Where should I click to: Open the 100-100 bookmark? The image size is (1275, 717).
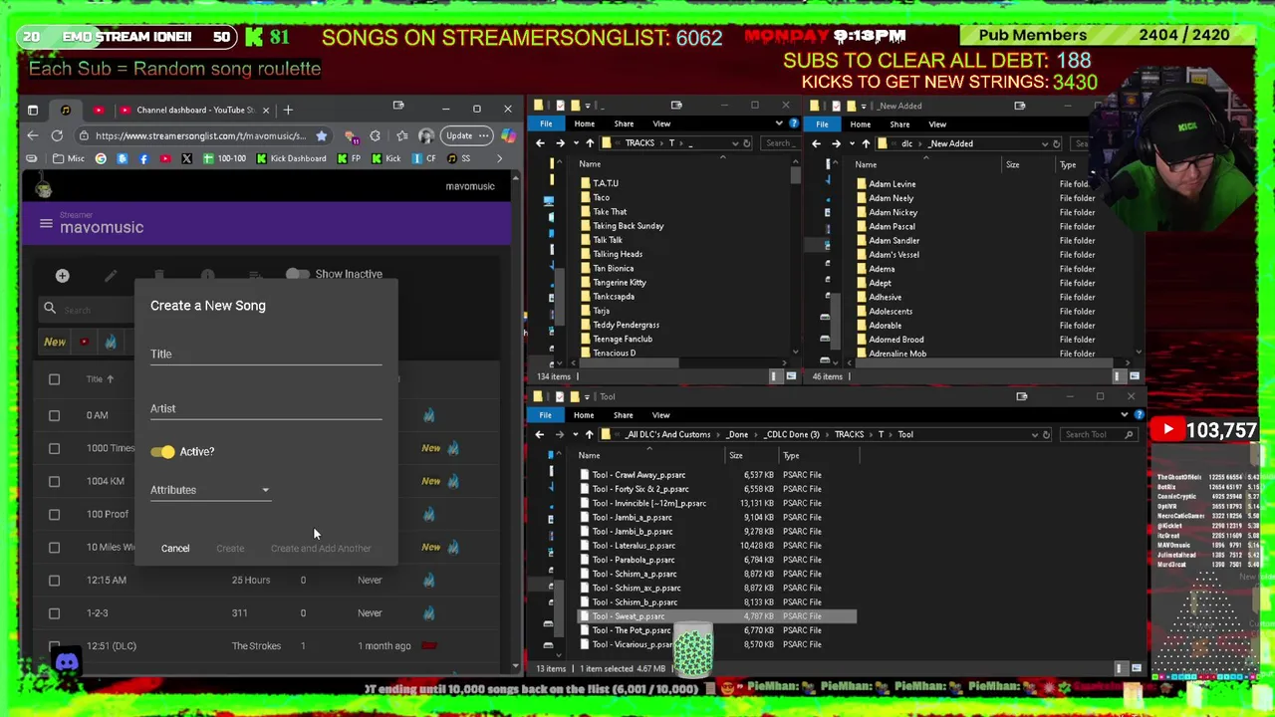coord(224,158)
